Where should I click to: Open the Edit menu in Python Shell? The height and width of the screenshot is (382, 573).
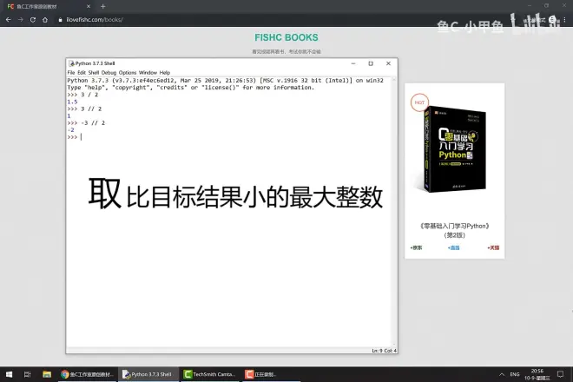point(82,72)
